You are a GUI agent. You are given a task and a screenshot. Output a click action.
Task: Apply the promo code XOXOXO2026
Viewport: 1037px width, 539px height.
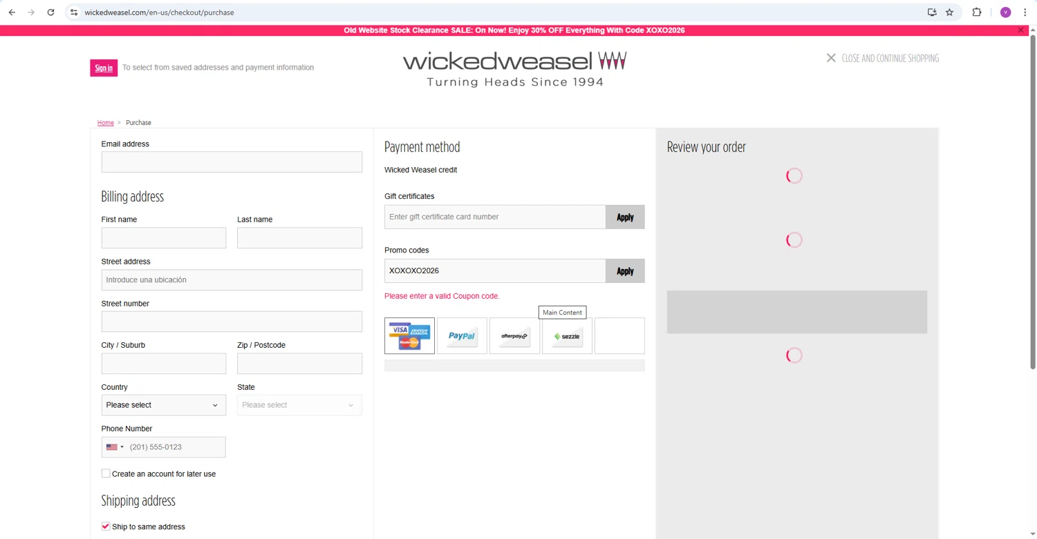coord(625,271)
